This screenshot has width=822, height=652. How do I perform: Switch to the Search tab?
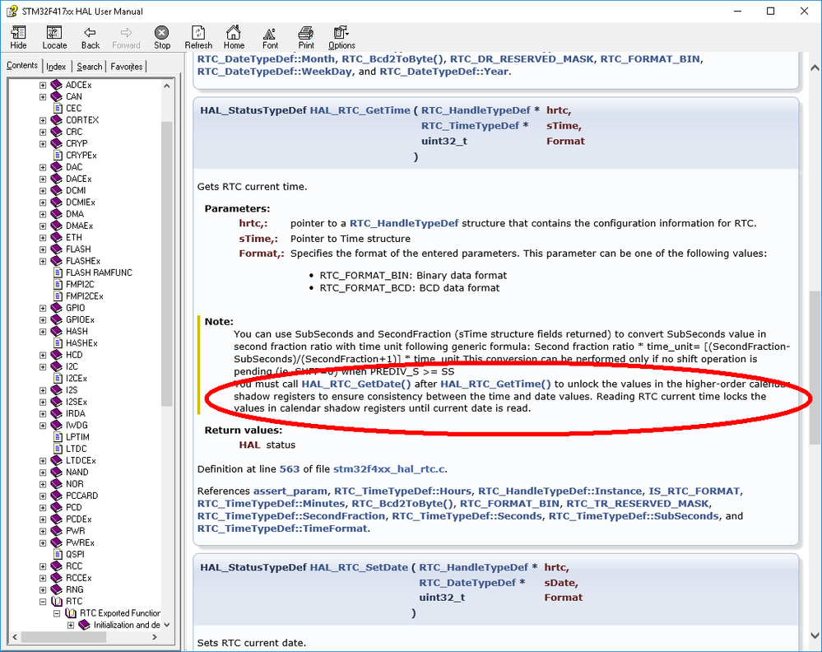(90, 67)
